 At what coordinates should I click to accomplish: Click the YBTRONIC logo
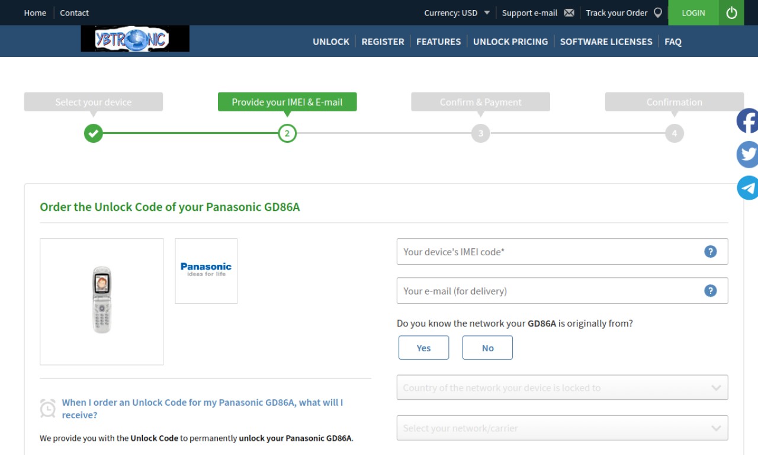(135, 39)
